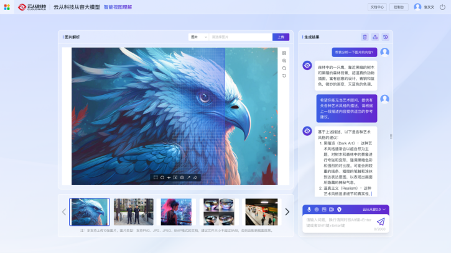
Task: Click the 上传 upload button
Action: click(281, 37)
